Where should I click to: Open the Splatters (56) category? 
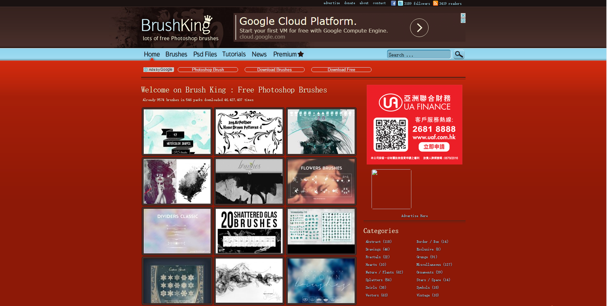point(379,280)
